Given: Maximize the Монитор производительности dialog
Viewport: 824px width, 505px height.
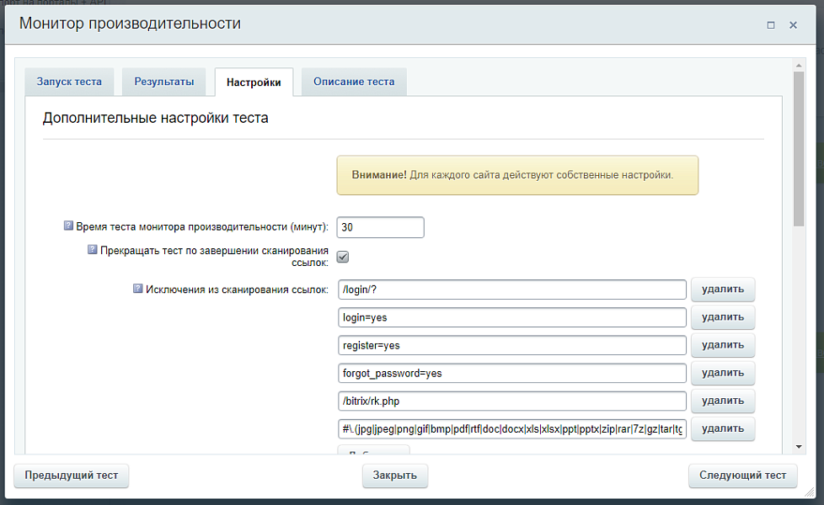Looking at the screenshot, I should point(770,25).
